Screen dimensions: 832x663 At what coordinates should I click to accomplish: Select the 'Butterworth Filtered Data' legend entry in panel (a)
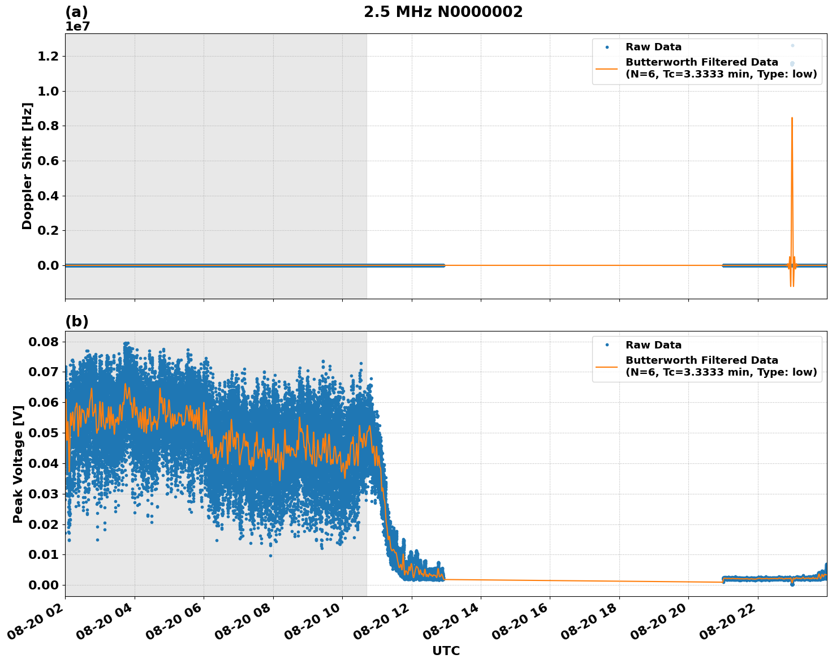point(701,63)
